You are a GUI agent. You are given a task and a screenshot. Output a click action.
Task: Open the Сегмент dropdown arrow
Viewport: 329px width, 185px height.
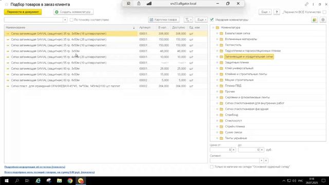pos(262,161)
